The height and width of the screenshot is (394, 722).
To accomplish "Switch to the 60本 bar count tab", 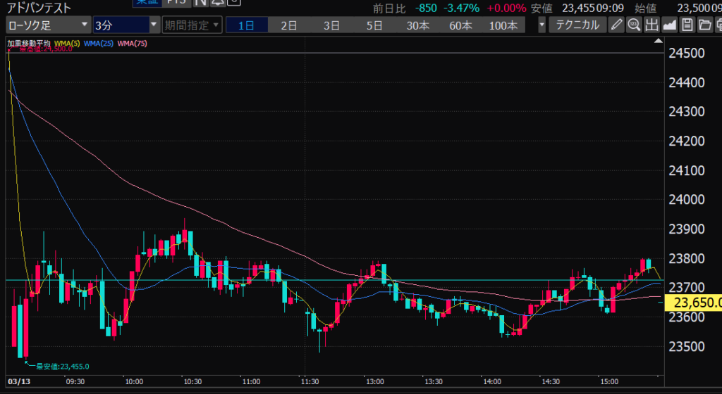I will tap(460, 25).
